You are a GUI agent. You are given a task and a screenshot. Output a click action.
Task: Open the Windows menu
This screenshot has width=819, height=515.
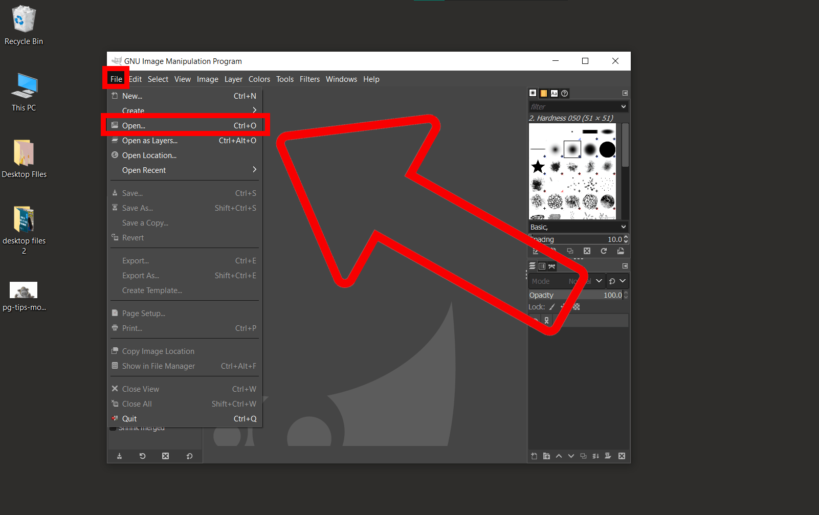(x=341, y=79)
